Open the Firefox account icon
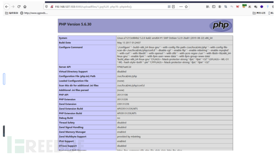279x156 pixels. (x=220, y=7)
